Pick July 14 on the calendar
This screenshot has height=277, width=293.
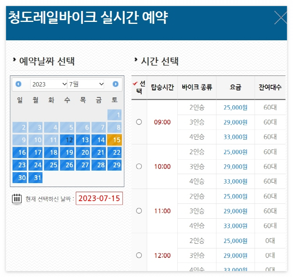pyautogui.click(x=99, y=140)
